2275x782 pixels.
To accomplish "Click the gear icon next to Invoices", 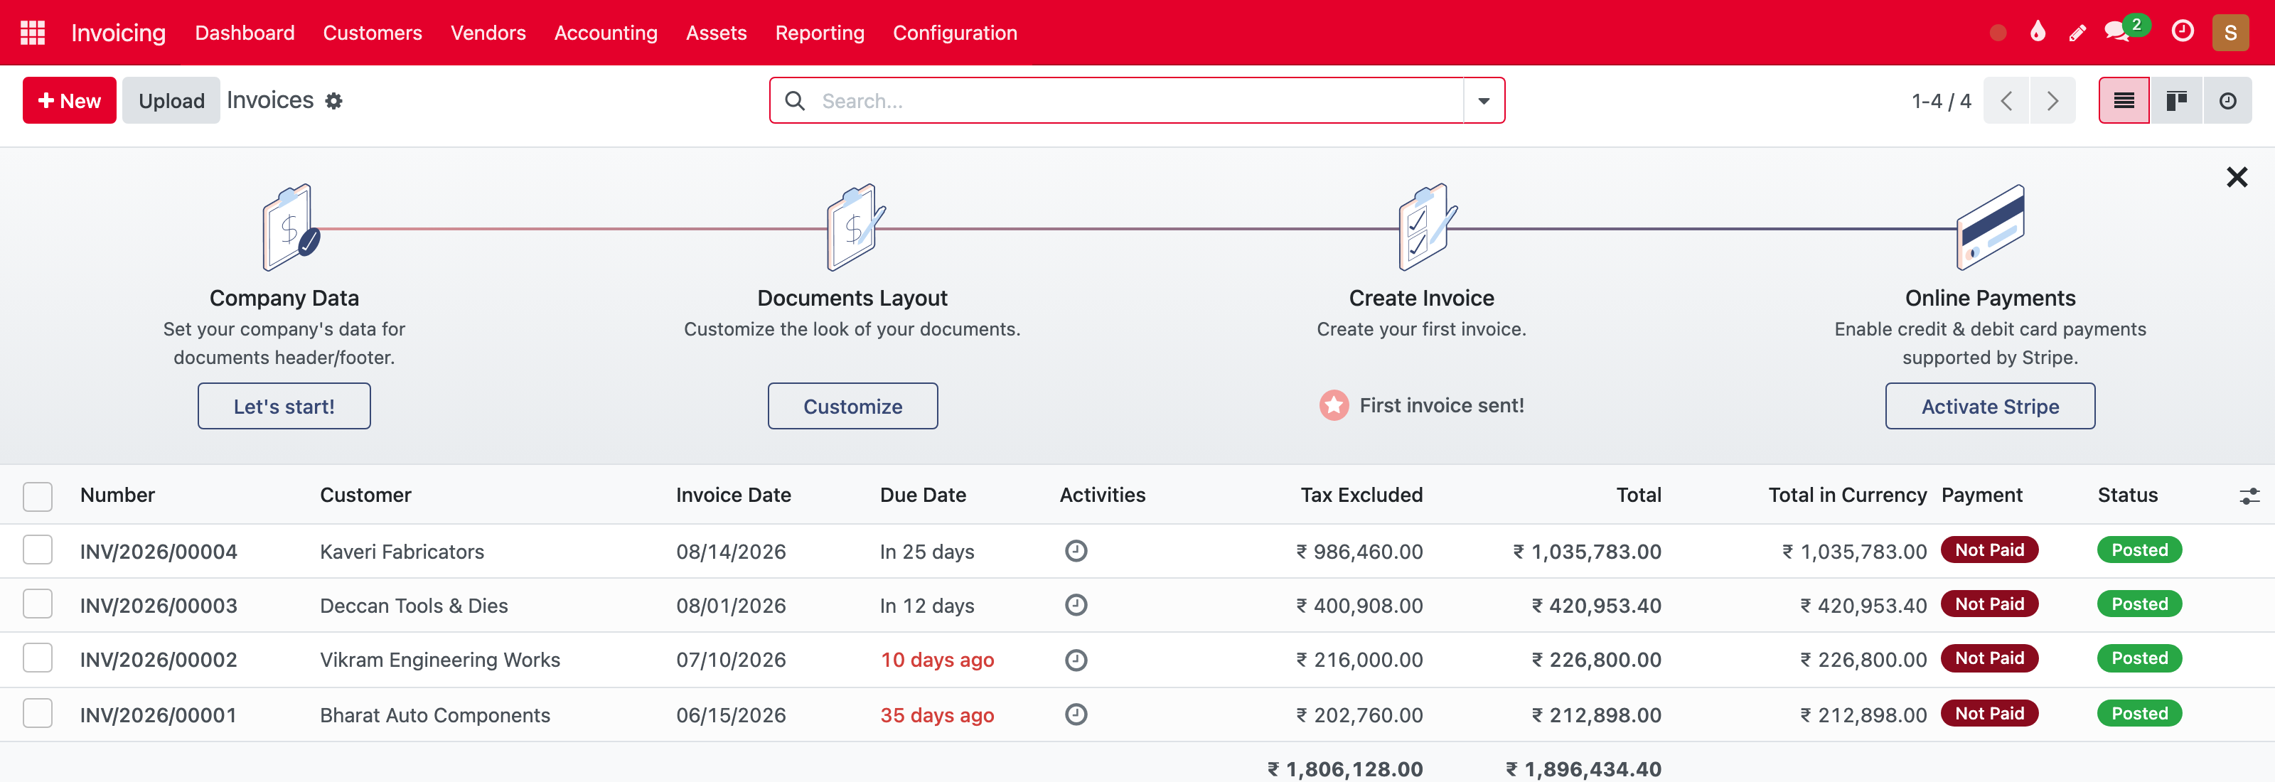I will coord(334,102).
